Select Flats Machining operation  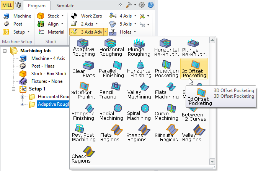click(167, 90)
